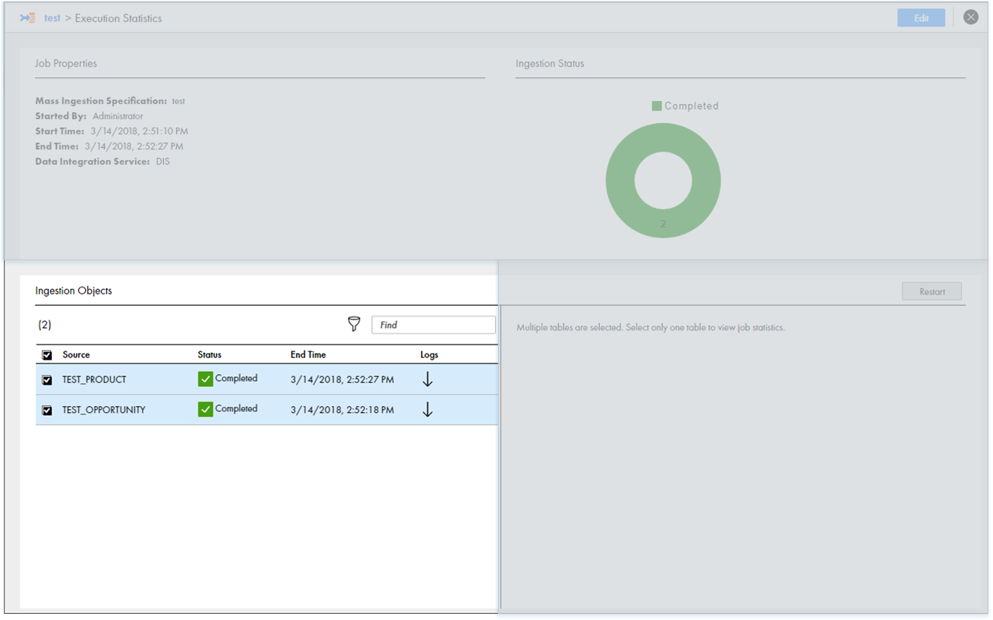This screenshot has width=993, height=620.
Task: Uncheck the TEST_PRODUCT row checkbox
Action: click(x=47, y=380)
